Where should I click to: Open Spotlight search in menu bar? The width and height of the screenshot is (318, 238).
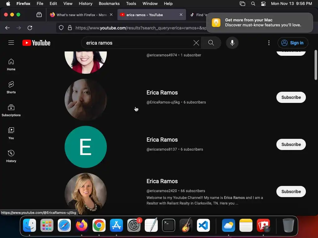[x=253, y=3]
